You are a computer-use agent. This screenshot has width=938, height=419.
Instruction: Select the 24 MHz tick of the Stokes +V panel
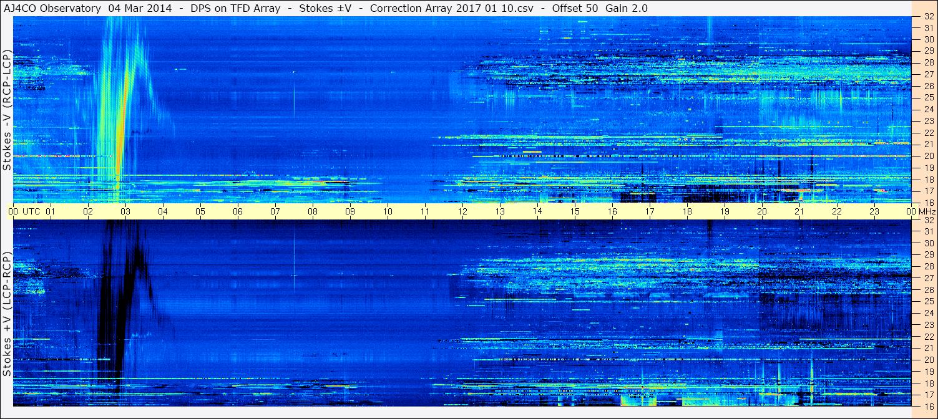[928, 313]
